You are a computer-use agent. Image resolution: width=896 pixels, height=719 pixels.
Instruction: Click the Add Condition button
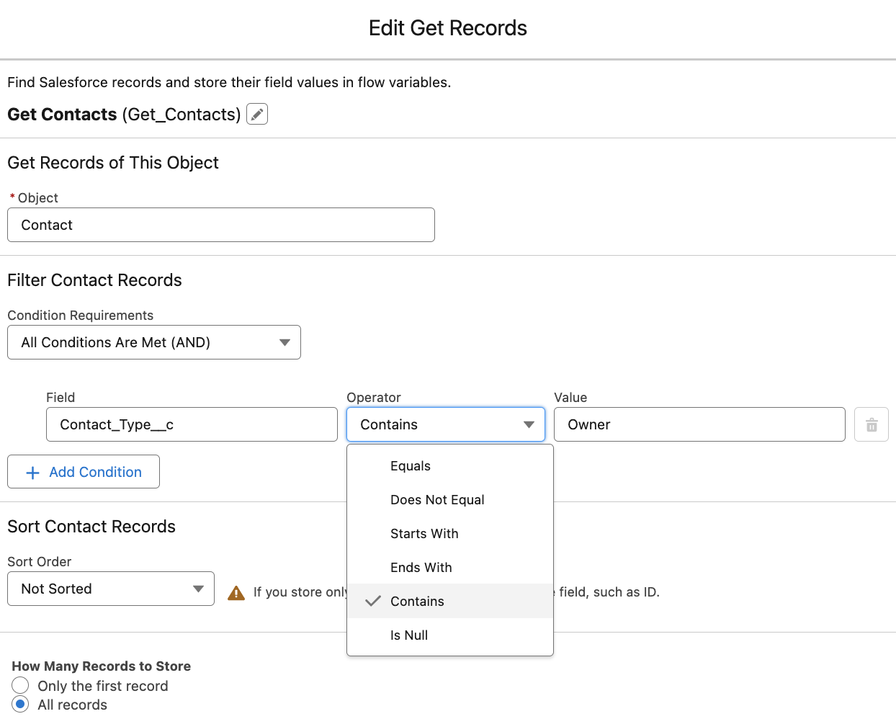pos(83,472)
